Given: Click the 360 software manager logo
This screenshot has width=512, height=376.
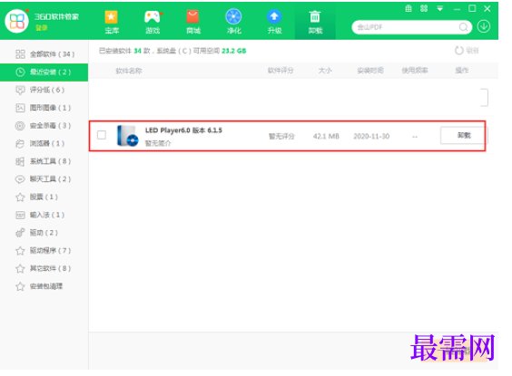Looking at the screenshot, I should (x=16, y=21).
